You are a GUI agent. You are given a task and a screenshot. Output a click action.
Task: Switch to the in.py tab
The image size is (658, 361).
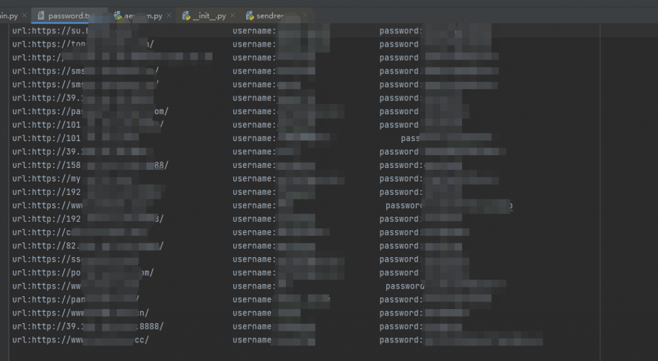9,16
